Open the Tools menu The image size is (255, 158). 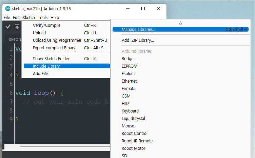point(43,17)
